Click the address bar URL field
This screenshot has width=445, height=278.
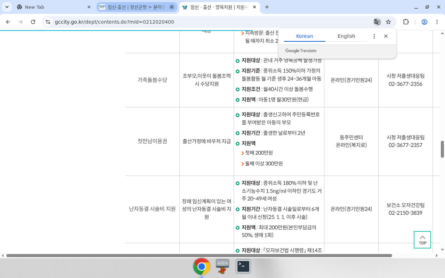tap(209, 22)
